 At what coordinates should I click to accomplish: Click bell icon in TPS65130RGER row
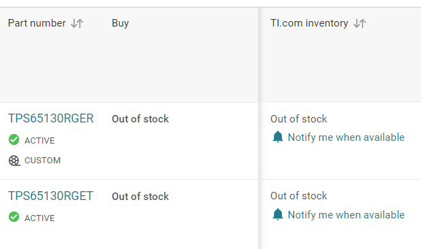tap(278, 137)
